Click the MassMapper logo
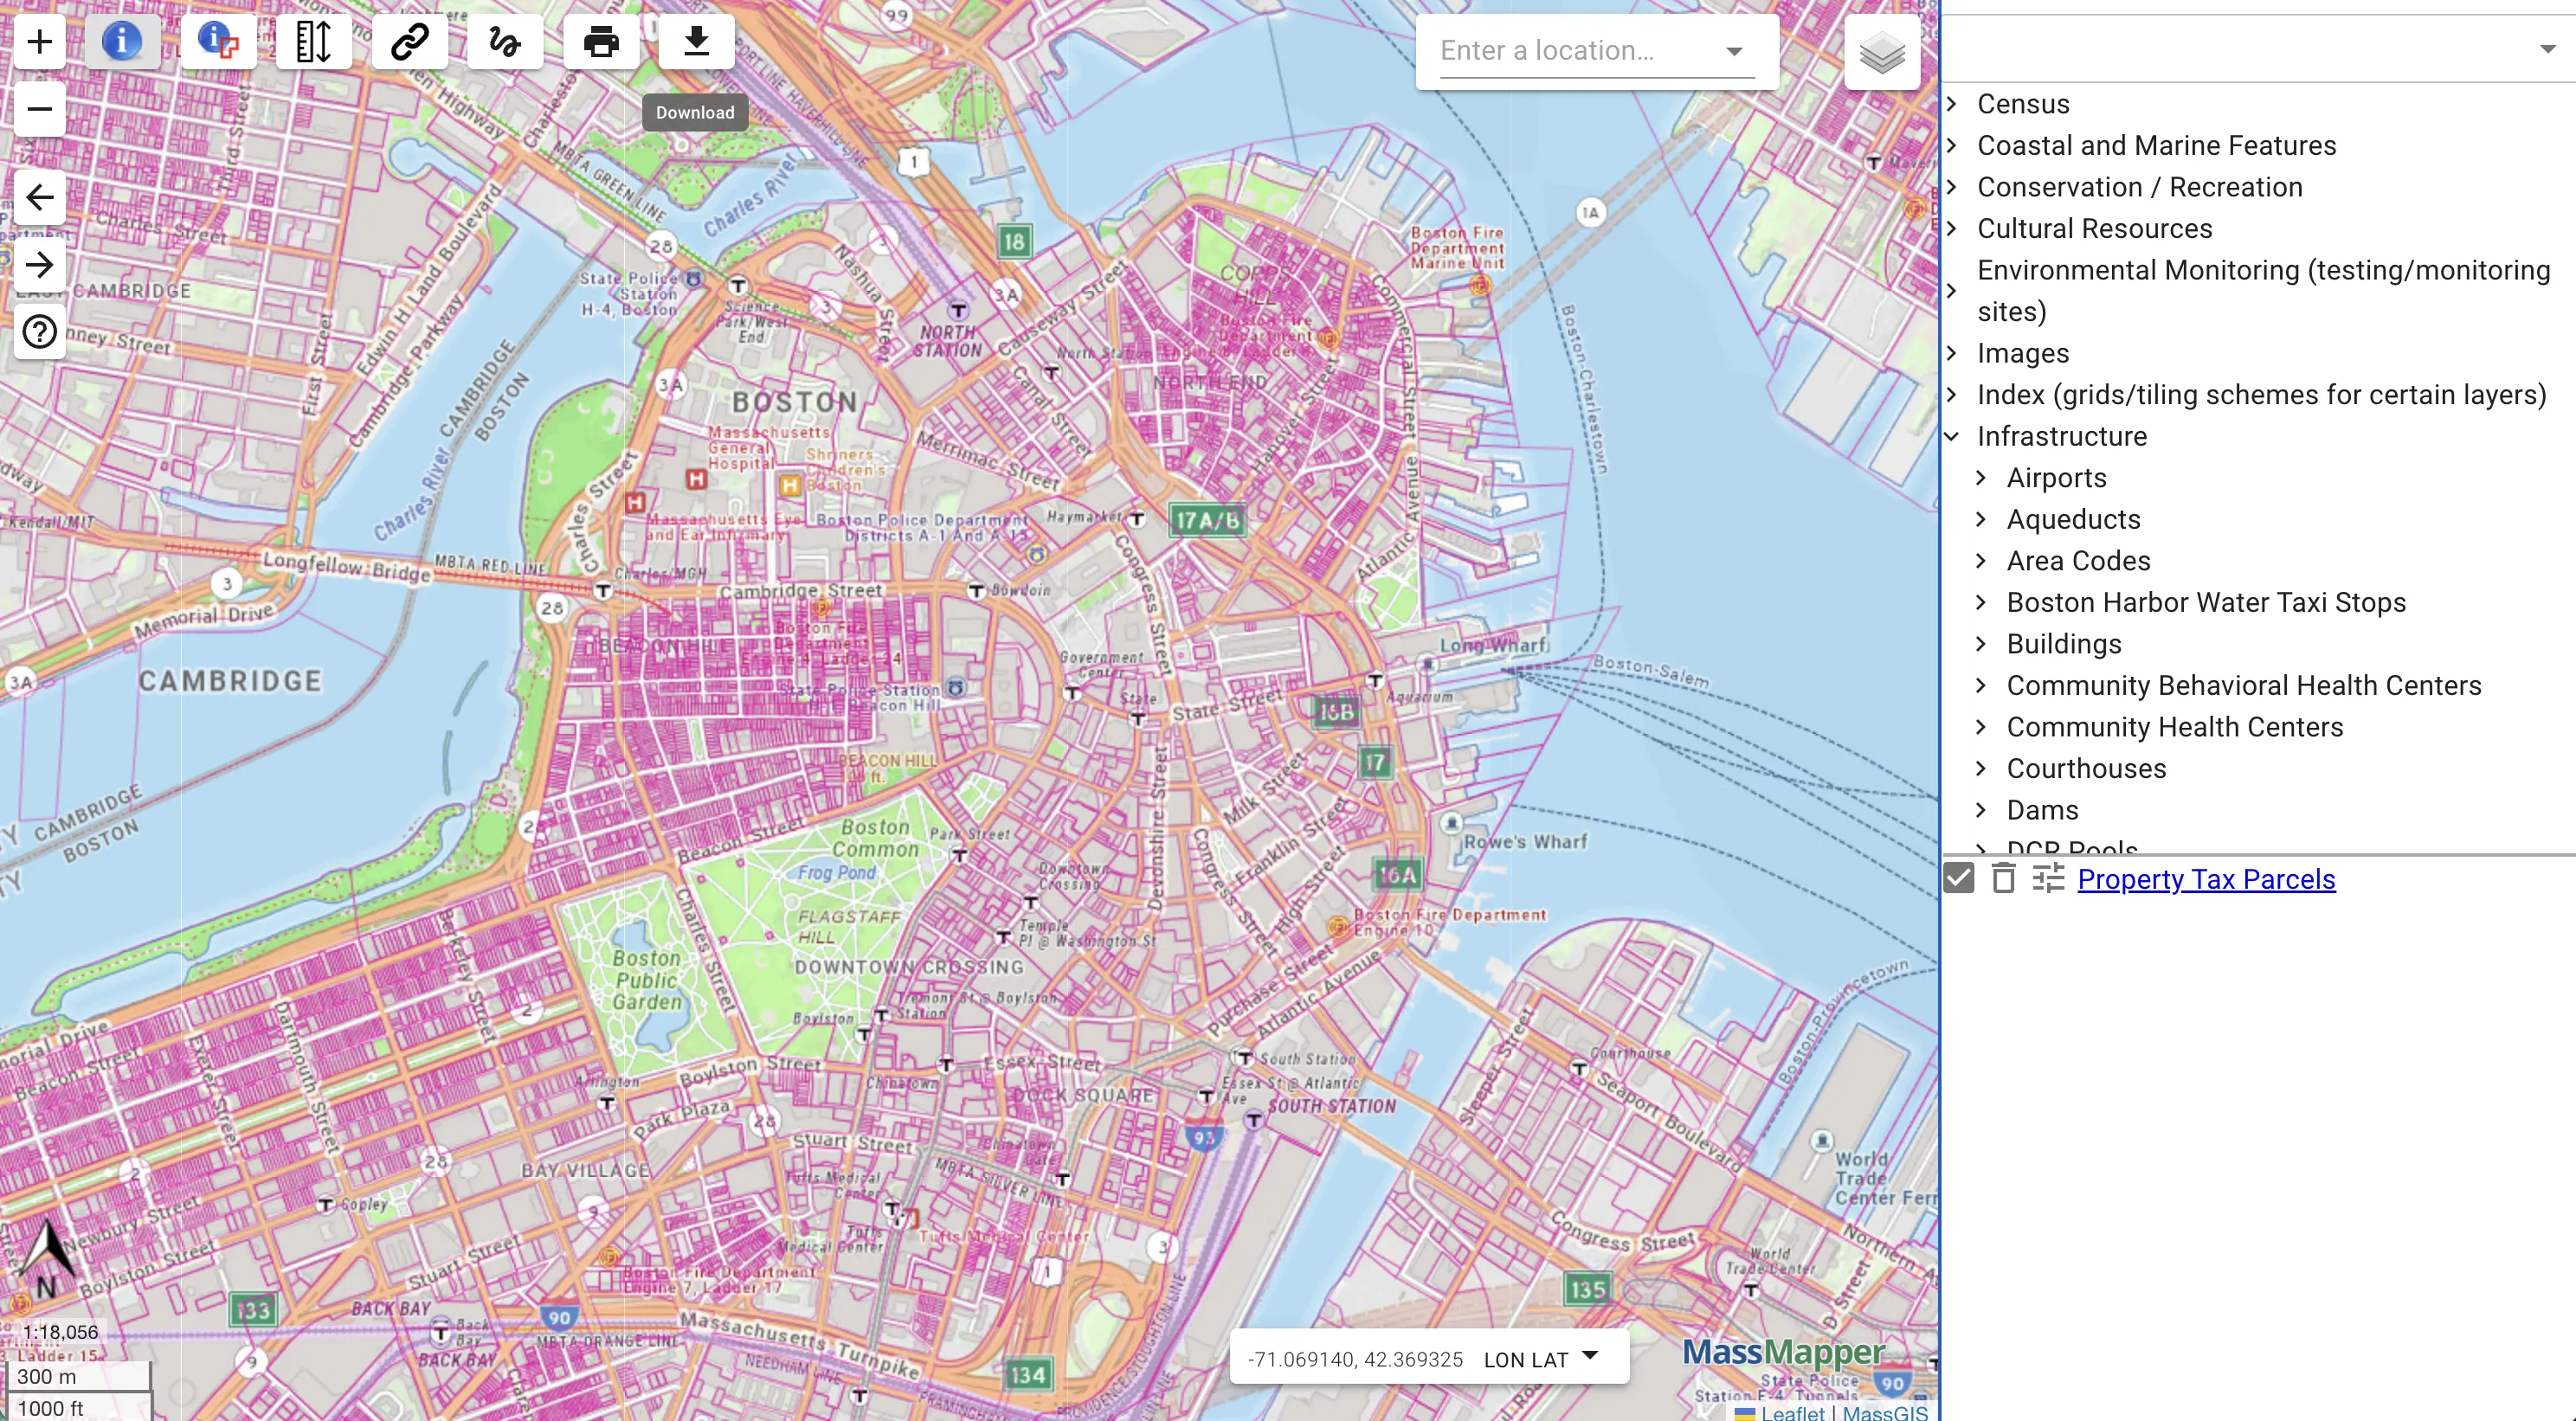Viewport: 2576px width, 1421px height. (1783, 1352)
